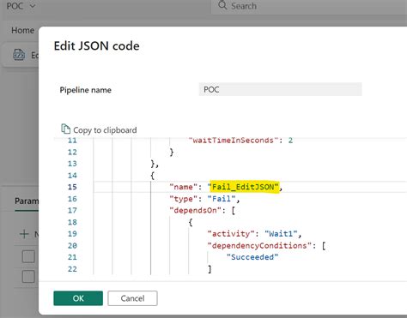Click the plus New icon in background
Screen dimensions: 407x318
[x=24, y=234]
